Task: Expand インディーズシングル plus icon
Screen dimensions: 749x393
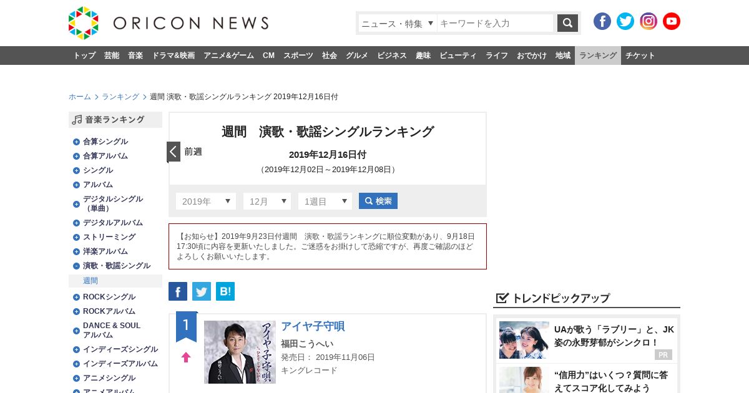Action: 76,349
